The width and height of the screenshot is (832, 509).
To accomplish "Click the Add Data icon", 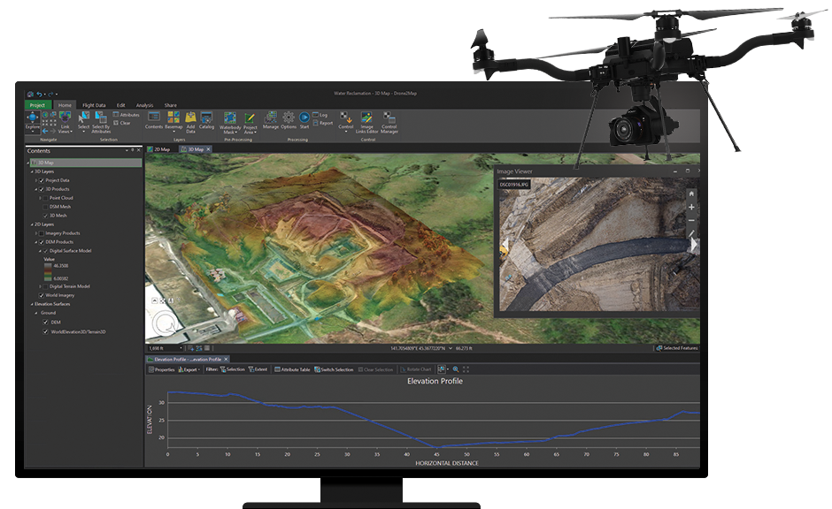I will pos(190,118).
